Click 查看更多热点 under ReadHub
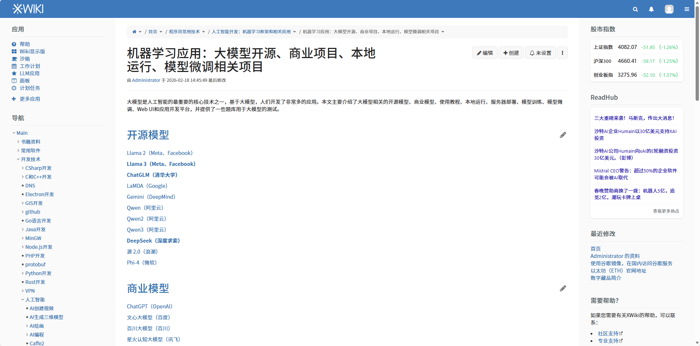 pos(666,211)
